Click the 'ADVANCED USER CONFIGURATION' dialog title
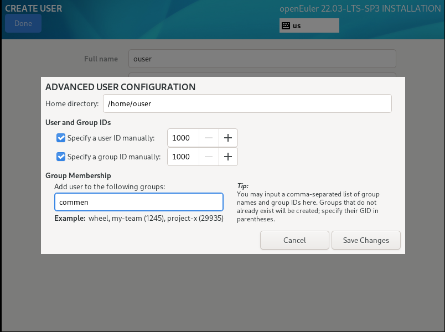Image resolution: width=445 pixels, height=332 pixels. [120, 87]
